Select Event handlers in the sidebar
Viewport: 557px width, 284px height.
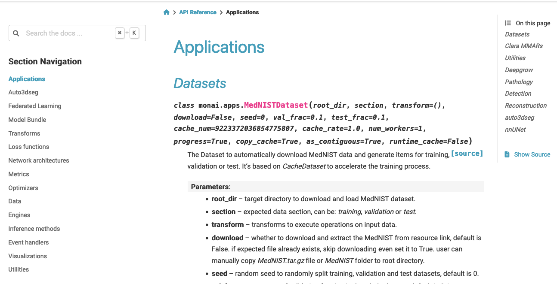pos(29,242)
